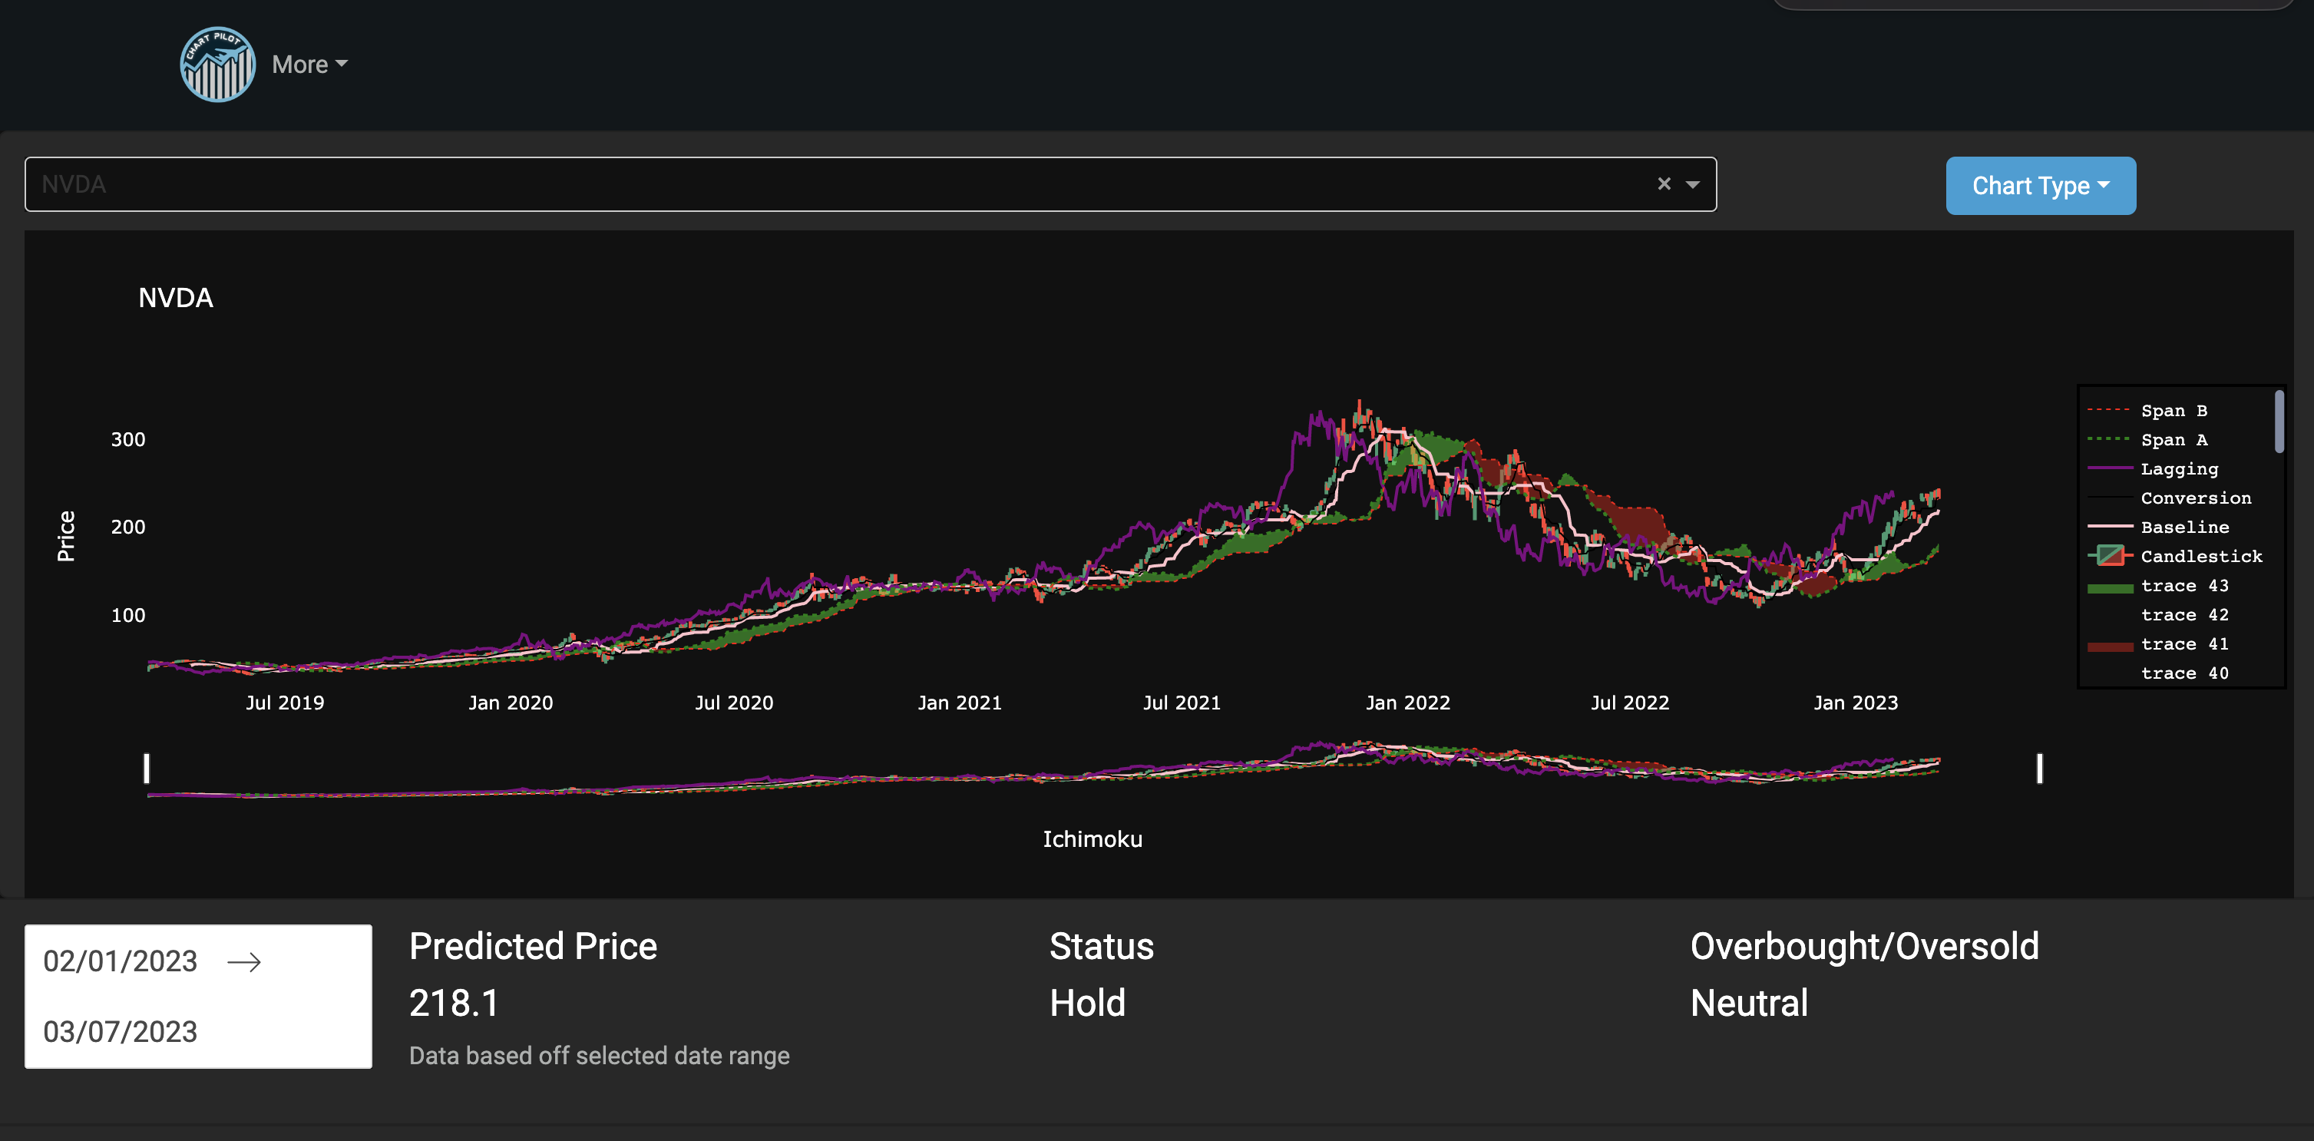The image size is (2314, 1141).
Task: Click the Jan 2020 axis tick label
Action: click(x=511, y=703)
